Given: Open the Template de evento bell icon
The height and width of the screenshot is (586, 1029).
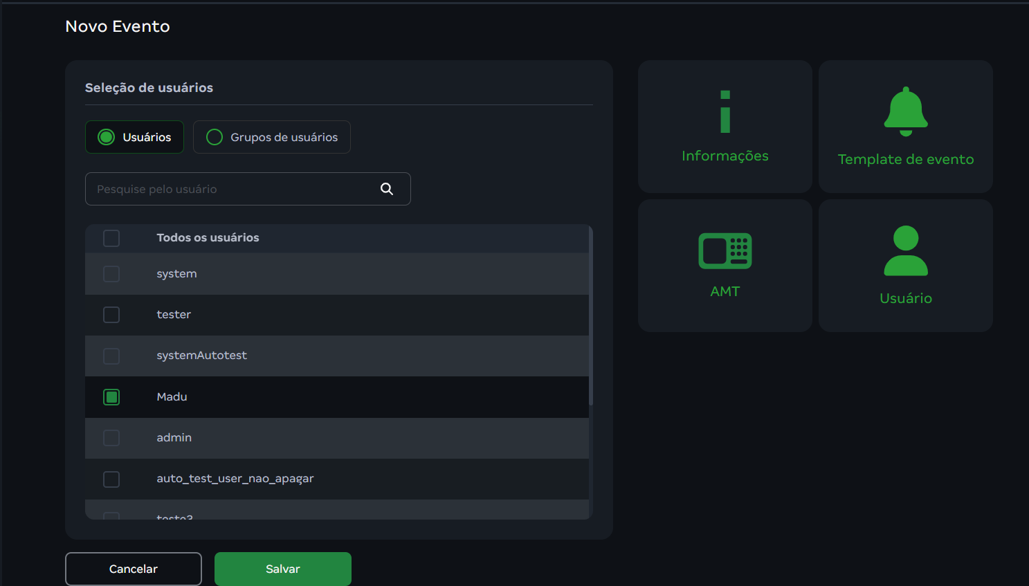Looking at the screenshot, I should tap(905, 111).
